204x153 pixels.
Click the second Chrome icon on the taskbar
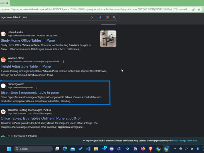[x=166, y=149]
